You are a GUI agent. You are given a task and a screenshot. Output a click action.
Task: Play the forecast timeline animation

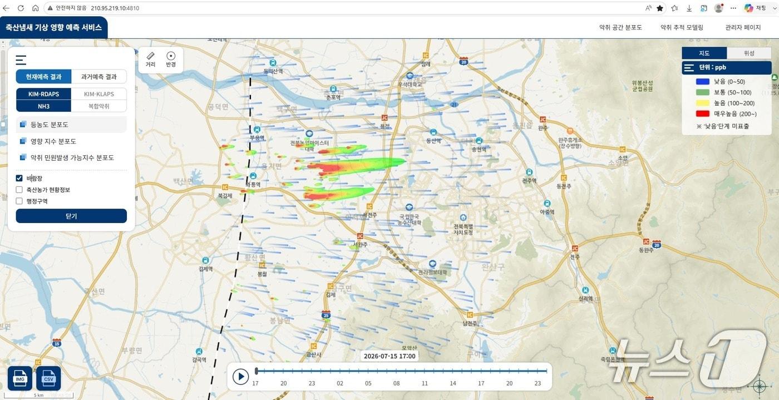pos(240,377)
